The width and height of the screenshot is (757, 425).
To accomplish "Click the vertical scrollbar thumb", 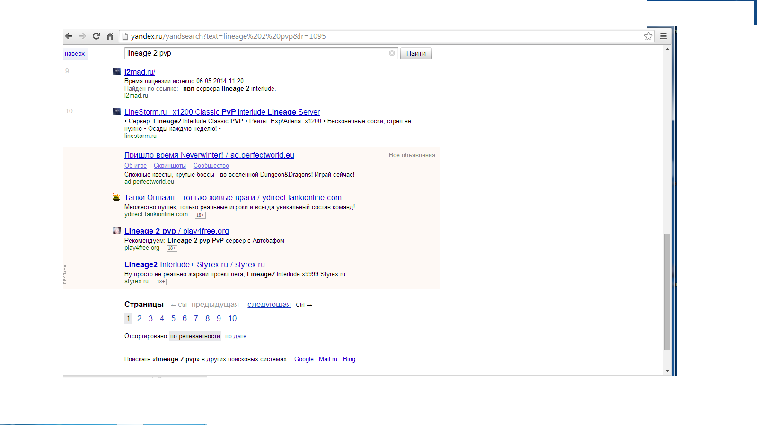I will point(667,292).
